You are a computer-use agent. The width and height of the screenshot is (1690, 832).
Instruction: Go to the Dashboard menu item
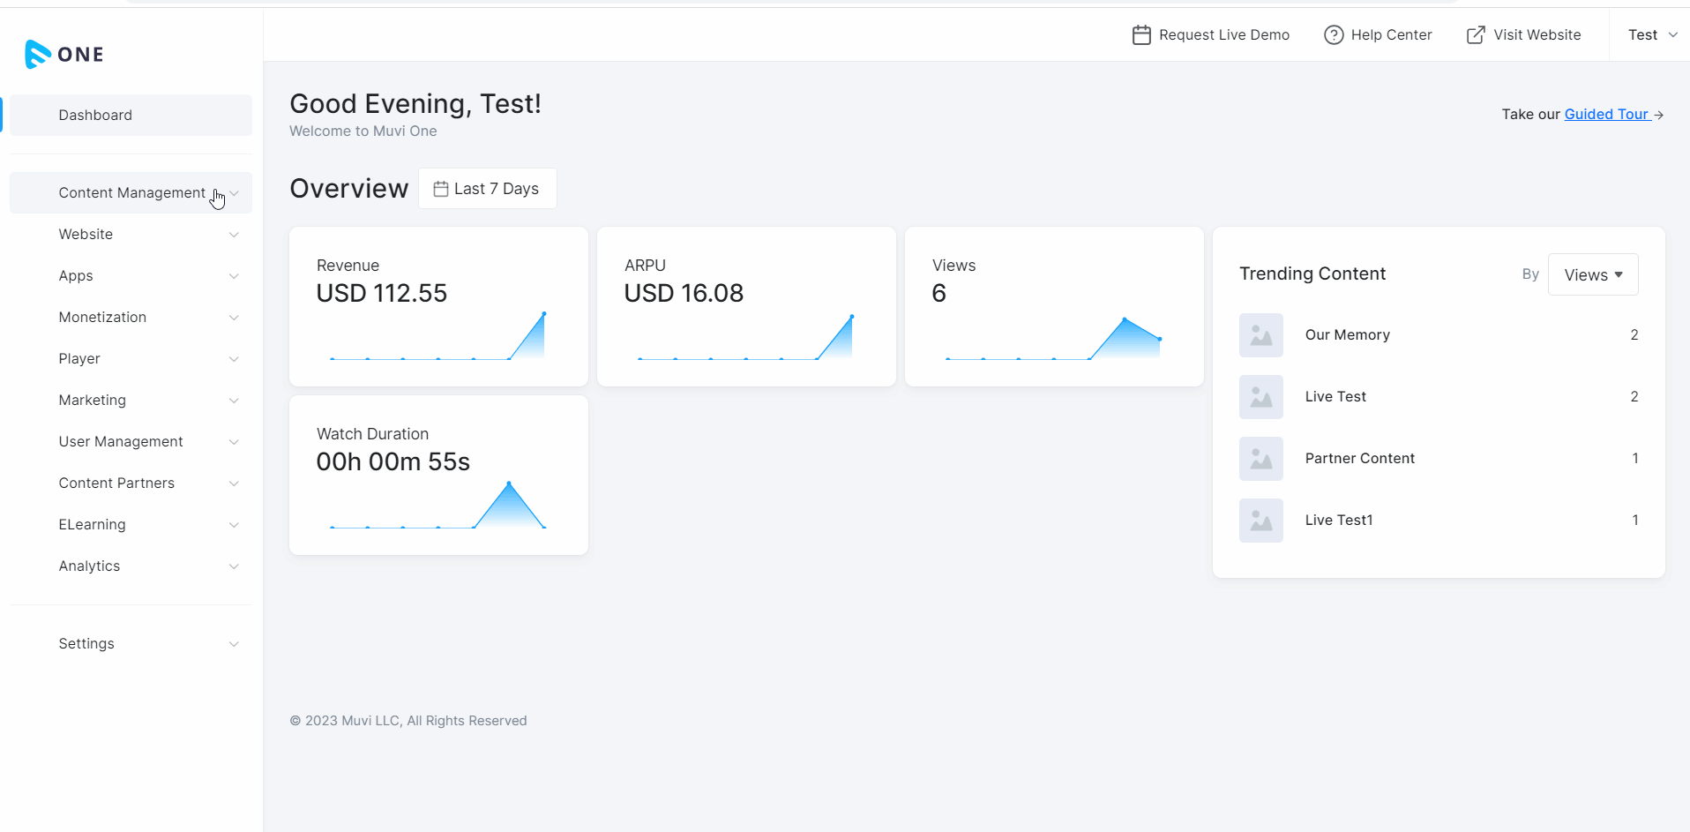coord(95,116)
